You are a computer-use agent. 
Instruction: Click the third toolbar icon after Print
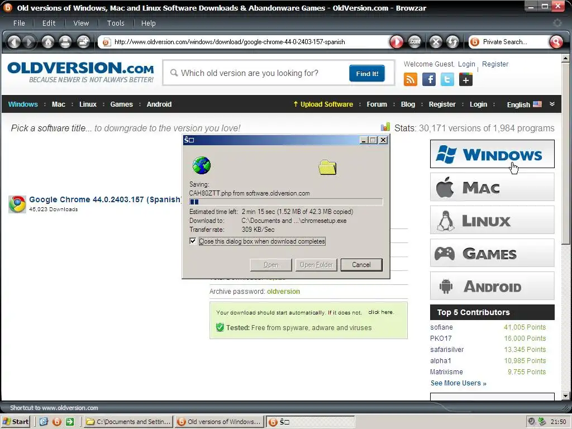pos(84,42)
